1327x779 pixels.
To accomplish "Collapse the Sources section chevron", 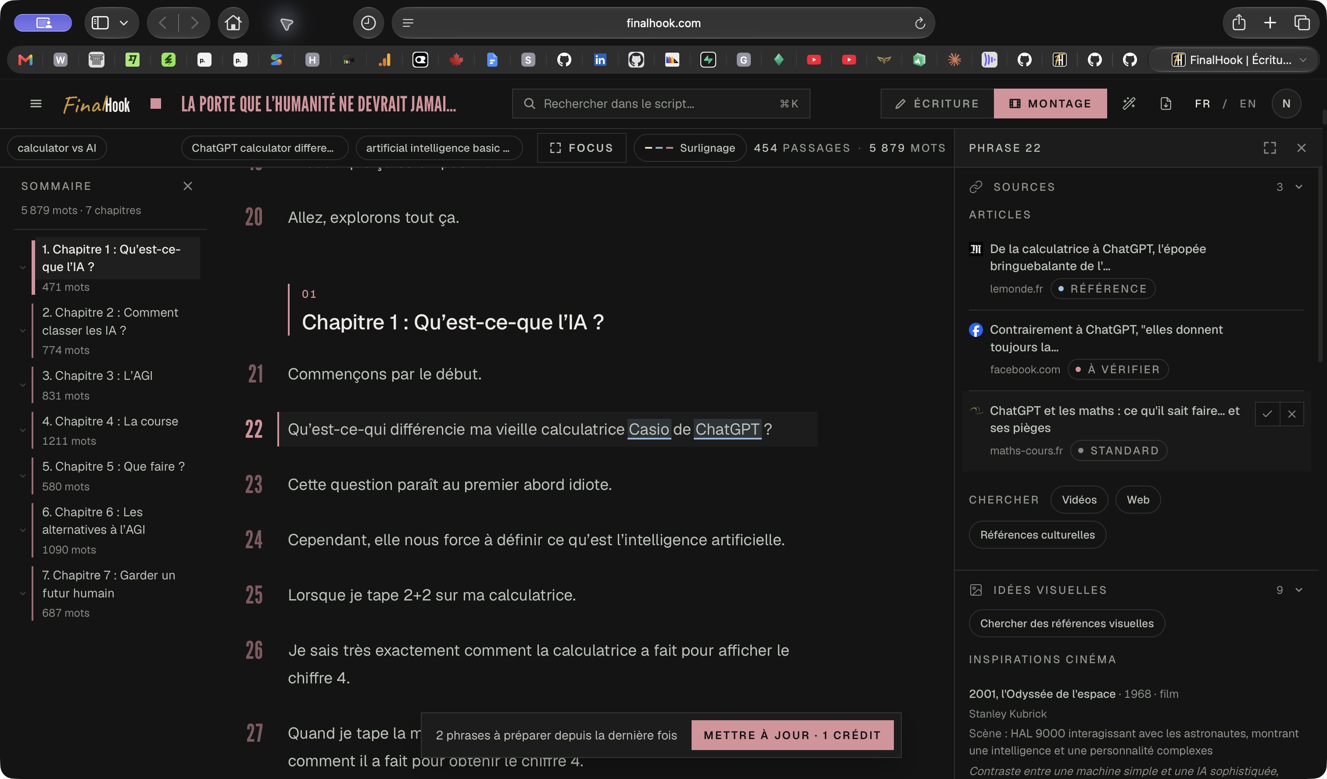I will coord(1298,187).
